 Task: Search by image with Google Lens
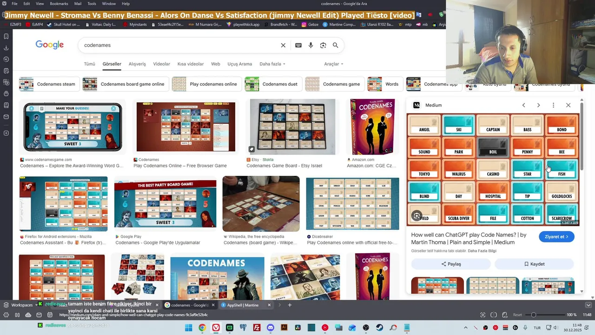(323, 45)
